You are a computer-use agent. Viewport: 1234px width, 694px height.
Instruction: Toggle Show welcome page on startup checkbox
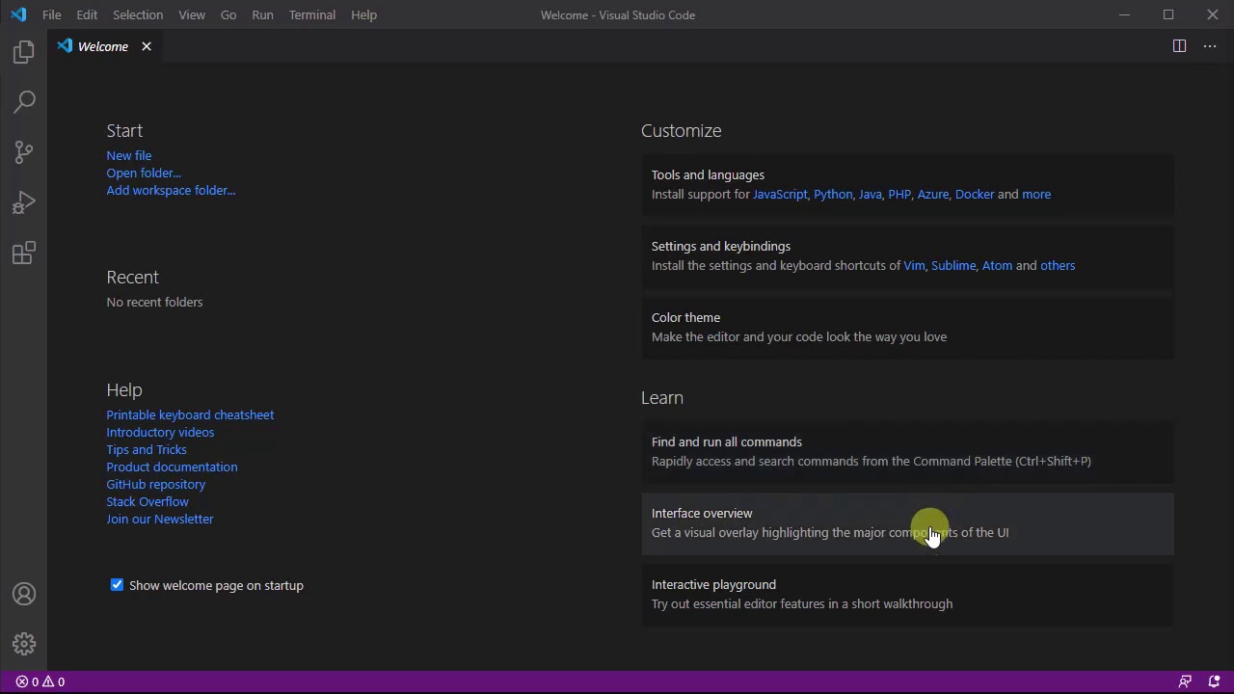(x=117, y=585)
